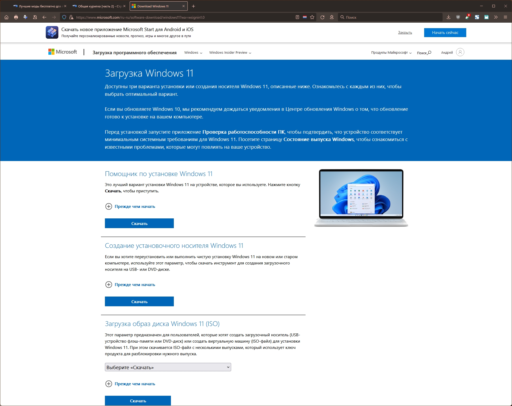Viewport: 512px width, 406px height.
Task: Expand the Windows Insider Preview menu
Action: coord(230,53)
